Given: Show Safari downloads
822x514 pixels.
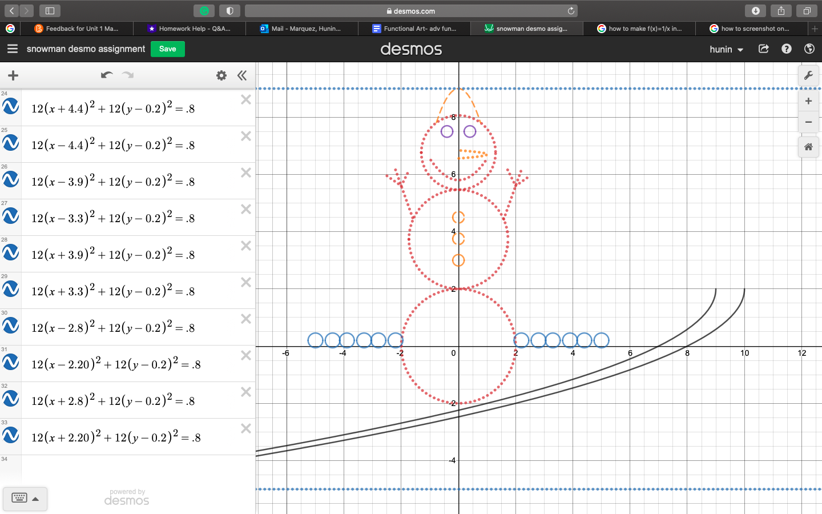Looking at the screenshot, I should 755,11.
